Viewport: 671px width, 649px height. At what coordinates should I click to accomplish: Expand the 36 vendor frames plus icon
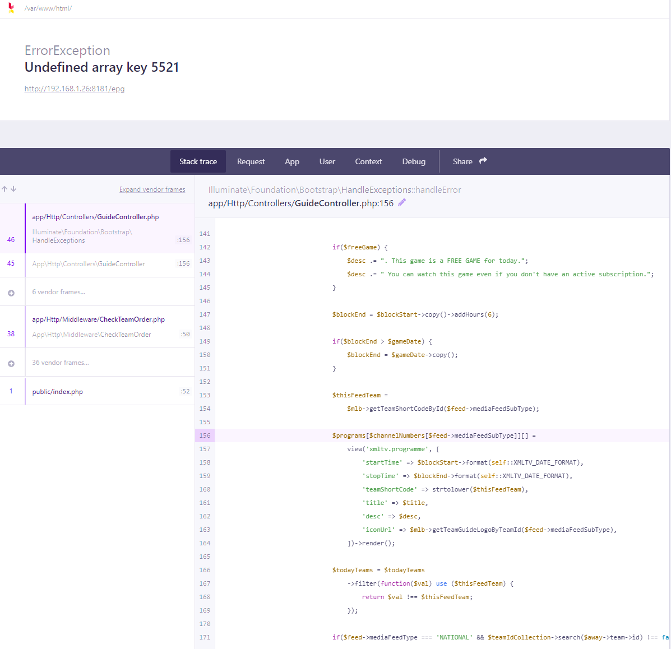[x=11, y=363]
